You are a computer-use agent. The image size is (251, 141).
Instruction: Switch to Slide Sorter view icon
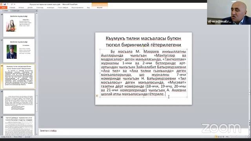click(219, 137)
